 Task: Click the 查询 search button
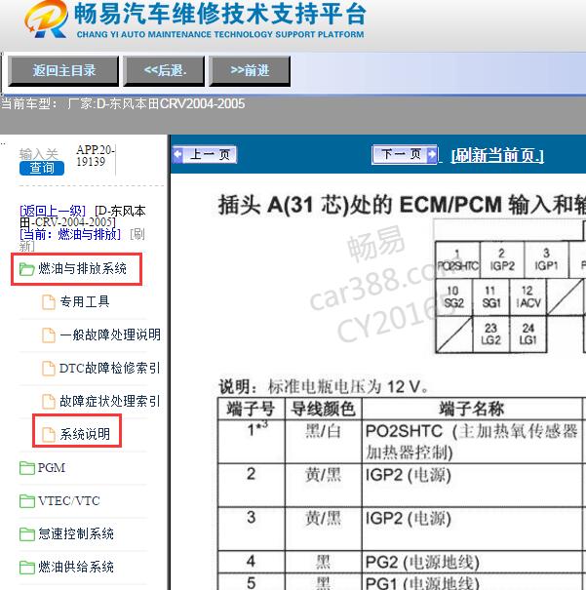pos(42,168)
